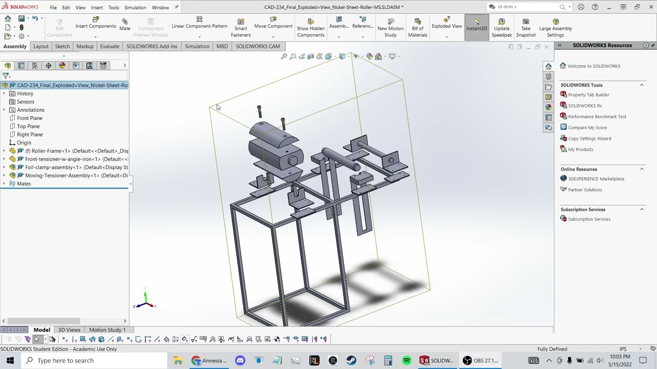657x369 pixels.
Task: Click the Windows Start button
Action: click(x=10, y=360)
